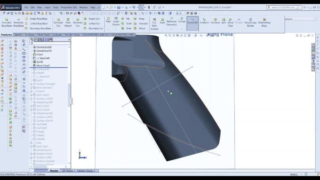Select the Move Face tool
The width and height of the screenshot is (320, 180).
tap(231, 23)
